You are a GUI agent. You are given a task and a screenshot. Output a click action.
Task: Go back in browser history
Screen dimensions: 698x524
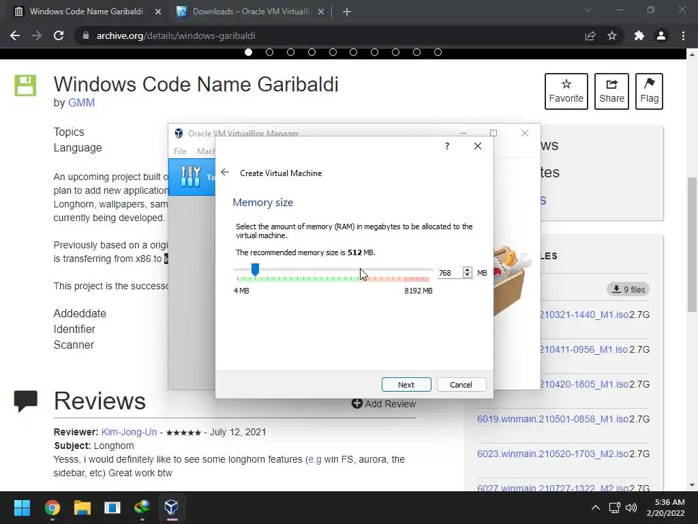point(15,35)
